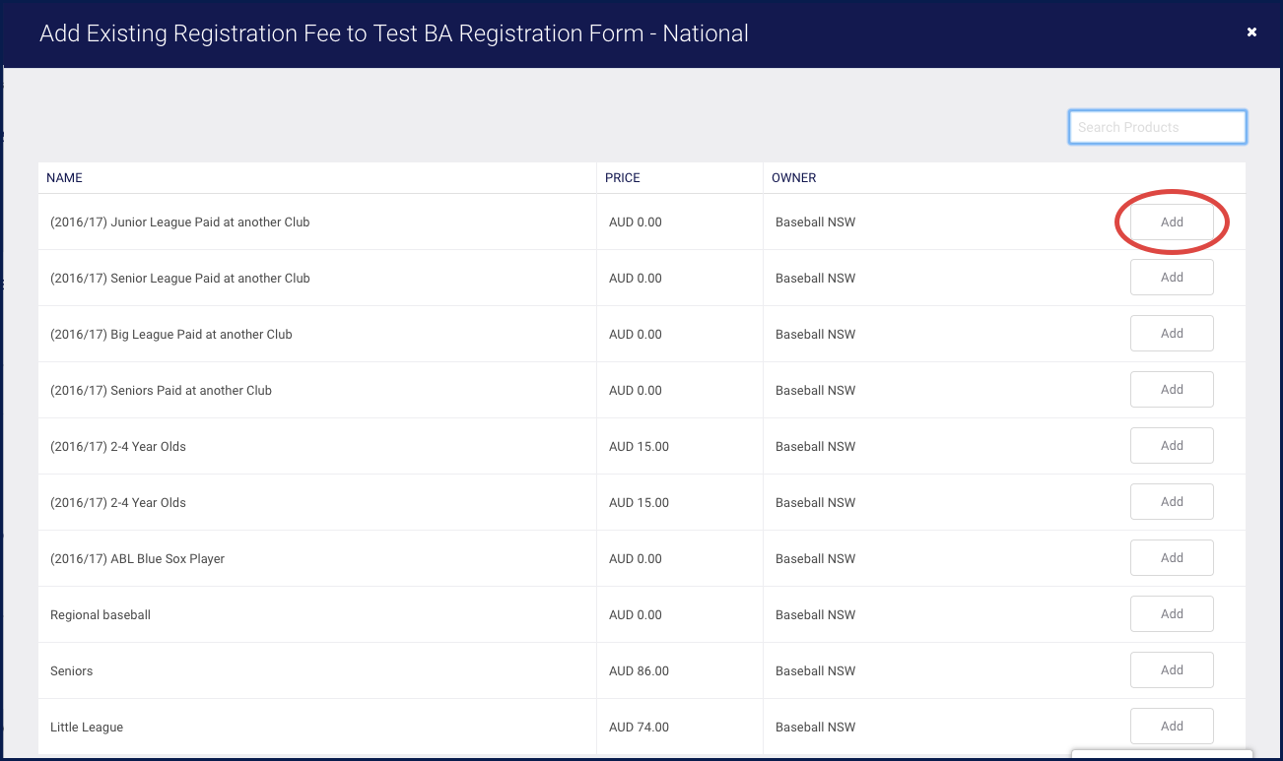Close the Add Existing Registration Fee dialog
Viewport: 1283px width, 761px height.
(1251, 32)
